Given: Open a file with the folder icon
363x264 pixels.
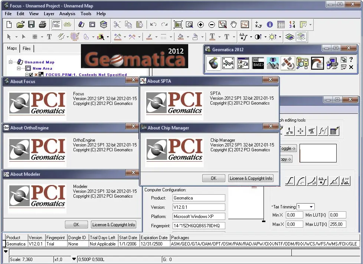Looking at the screenshot, I should [x=20, y=24].
